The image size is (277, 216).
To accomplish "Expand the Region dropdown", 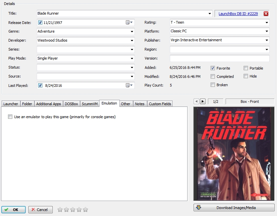I will [267, 50].
